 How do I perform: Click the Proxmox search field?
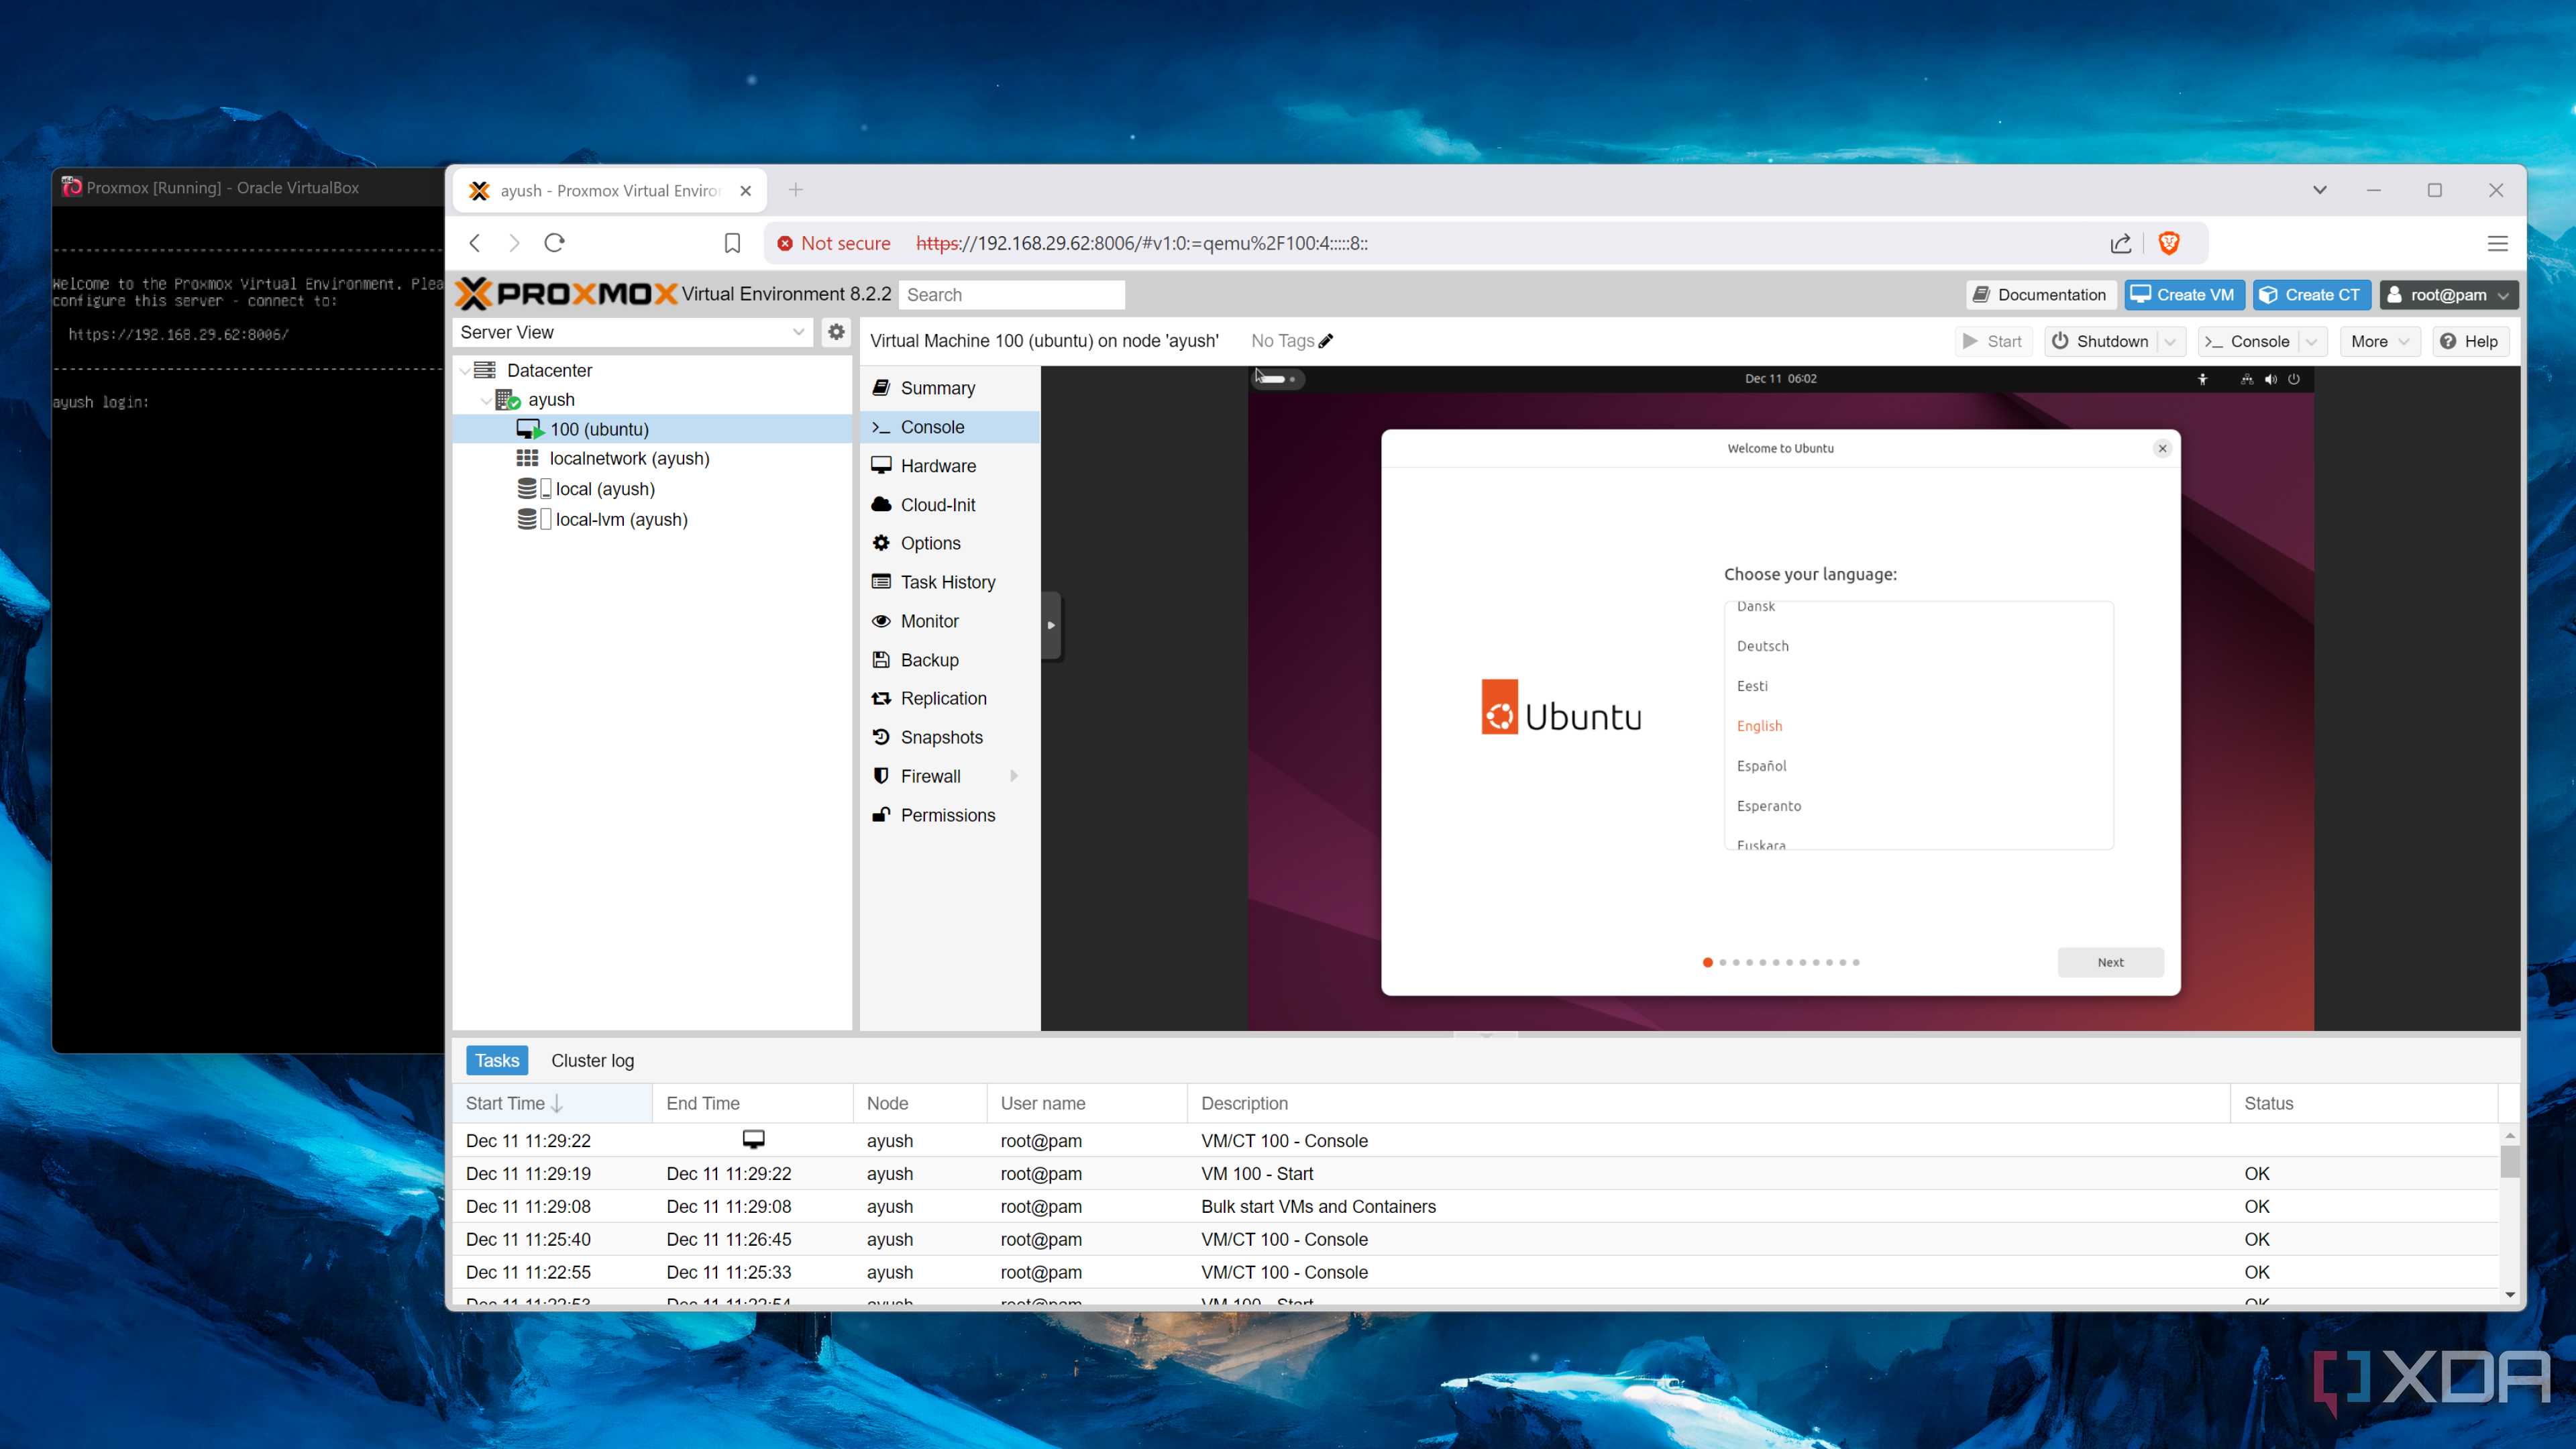pyautogui.click(x=1011, y=294)
